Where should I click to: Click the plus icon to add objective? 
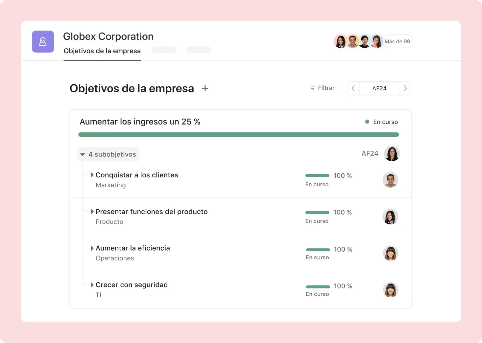point(205,88)
